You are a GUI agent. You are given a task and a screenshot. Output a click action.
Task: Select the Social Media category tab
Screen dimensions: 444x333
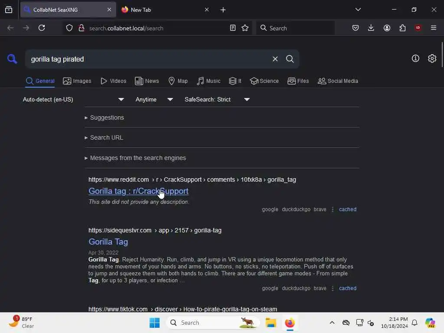click(338, 81)
